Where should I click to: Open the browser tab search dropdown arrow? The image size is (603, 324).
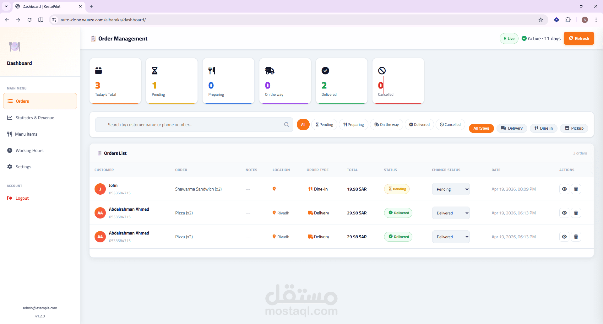[x=6, y=6]
